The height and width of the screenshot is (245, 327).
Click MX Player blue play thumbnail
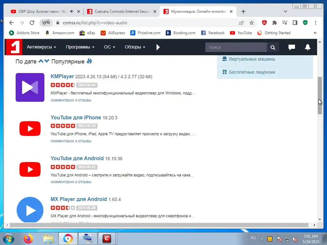coord(30,210)
